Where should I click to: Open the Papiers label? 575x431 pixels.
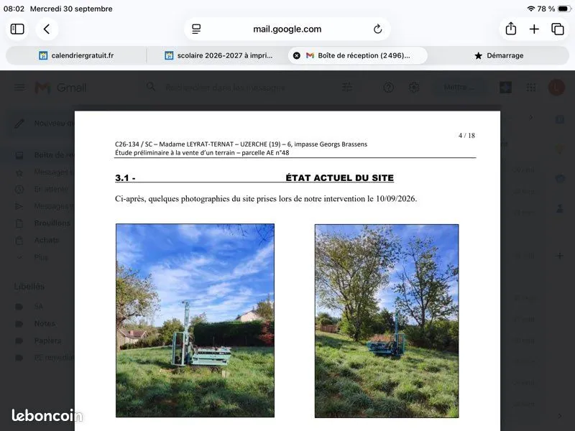(x=37, y=340)
